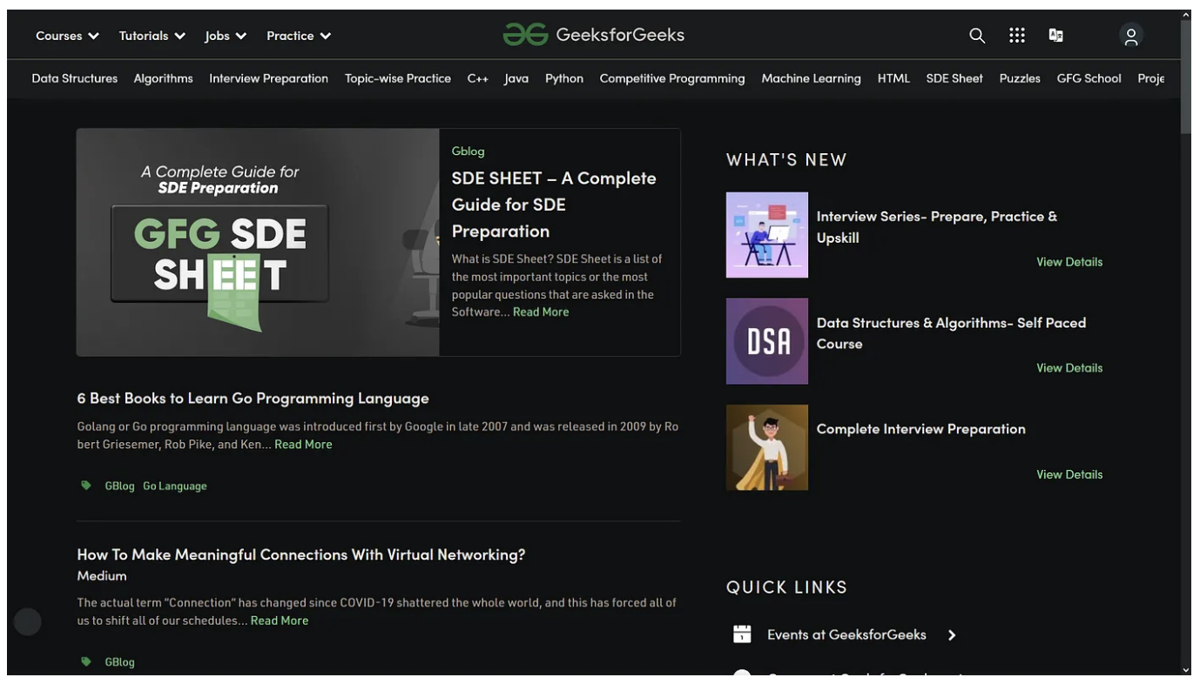Click the GeeksforGeeks logo
Viewport: 1200px width, 684px height.
pos(594,35)
